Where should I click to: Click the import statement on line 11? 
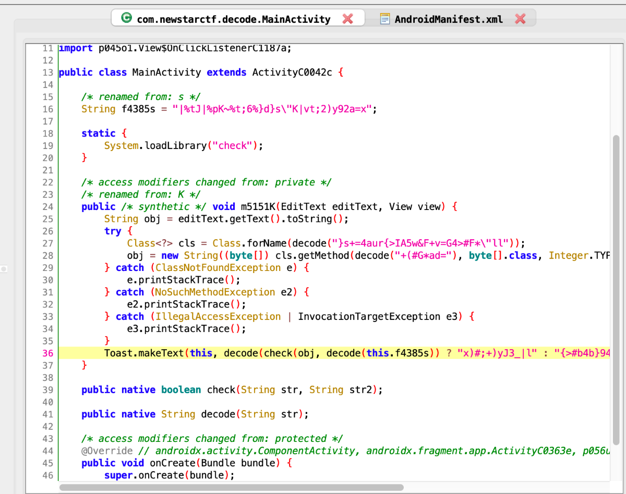coord(175,48)
